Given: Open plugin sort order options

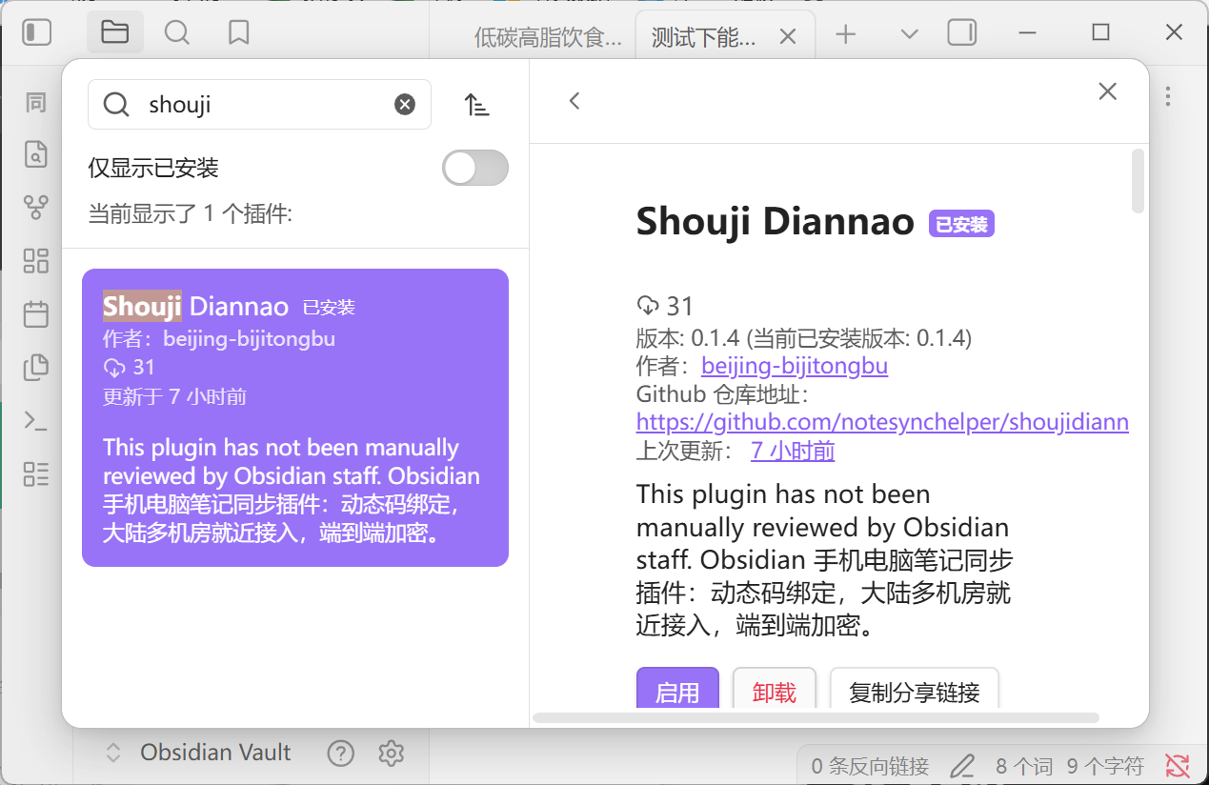Looking at the screenshot, I should pyautogui.click(x=476, y=105).
